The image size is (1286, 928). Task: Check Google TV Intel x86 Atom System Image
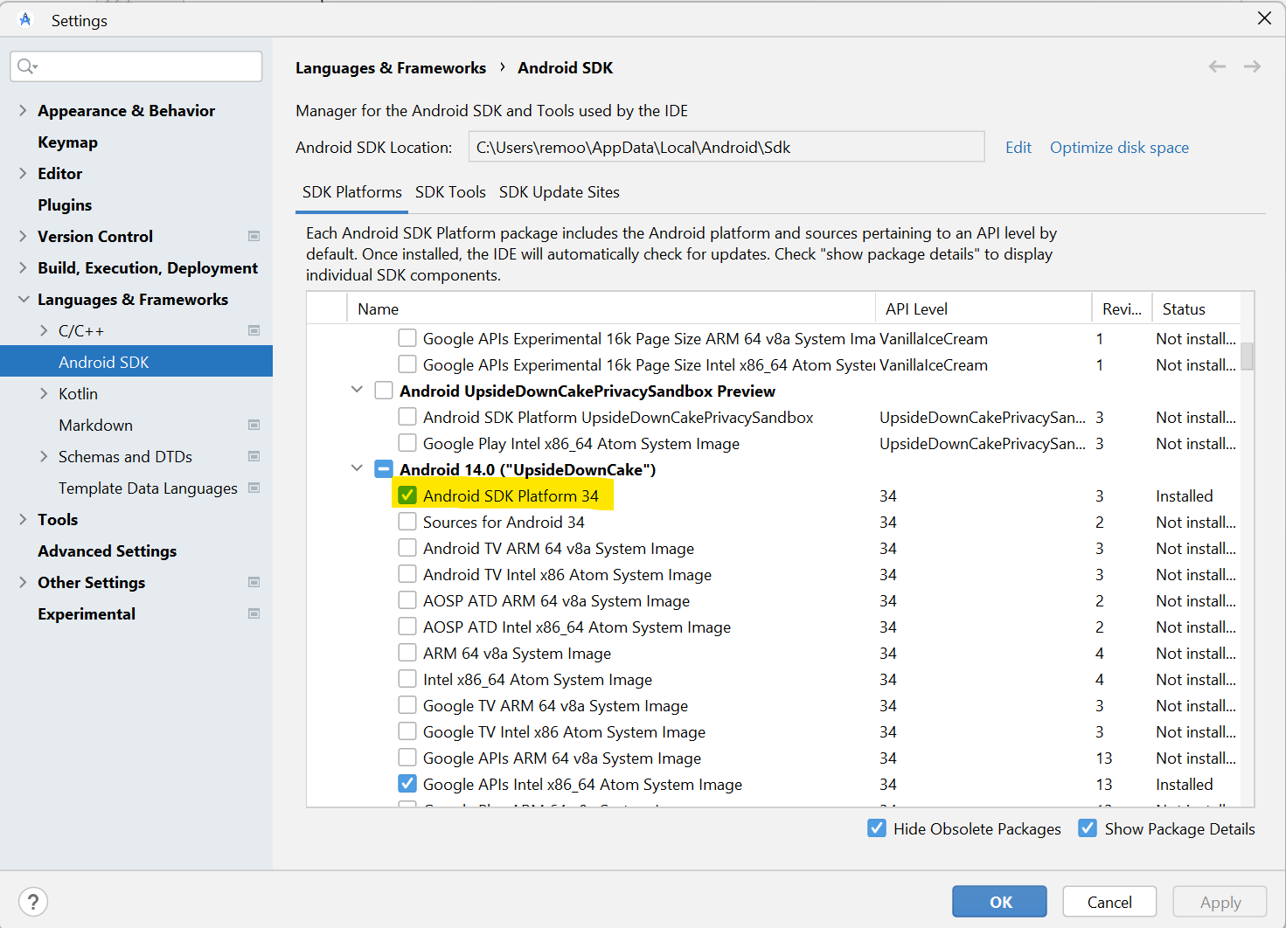(x=407, y=731)
